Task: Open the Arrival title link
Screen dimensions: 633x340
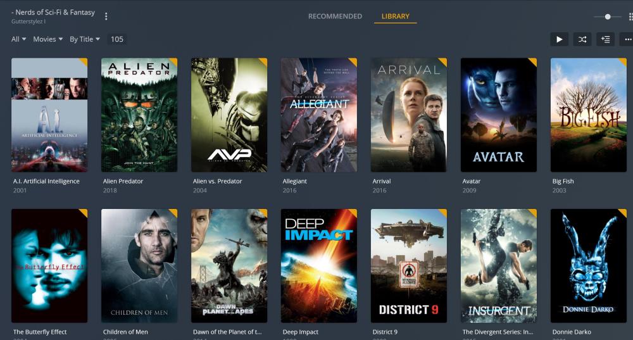Action: pos(382,181)
